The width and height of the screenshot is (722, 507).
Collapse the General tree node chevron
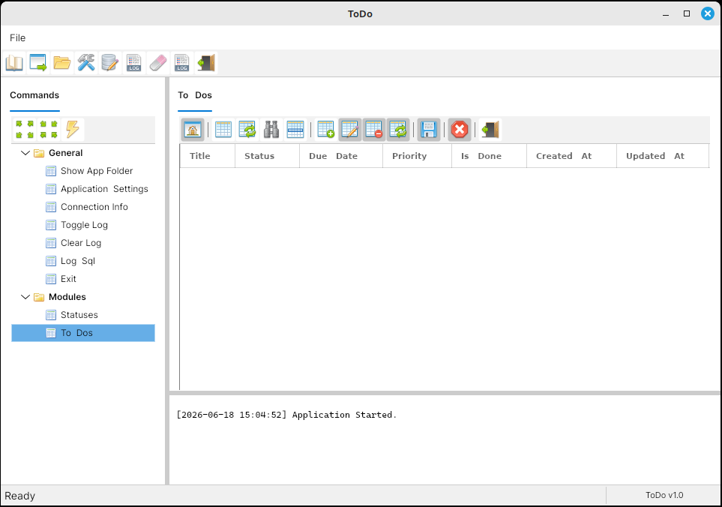pos(25,153)
